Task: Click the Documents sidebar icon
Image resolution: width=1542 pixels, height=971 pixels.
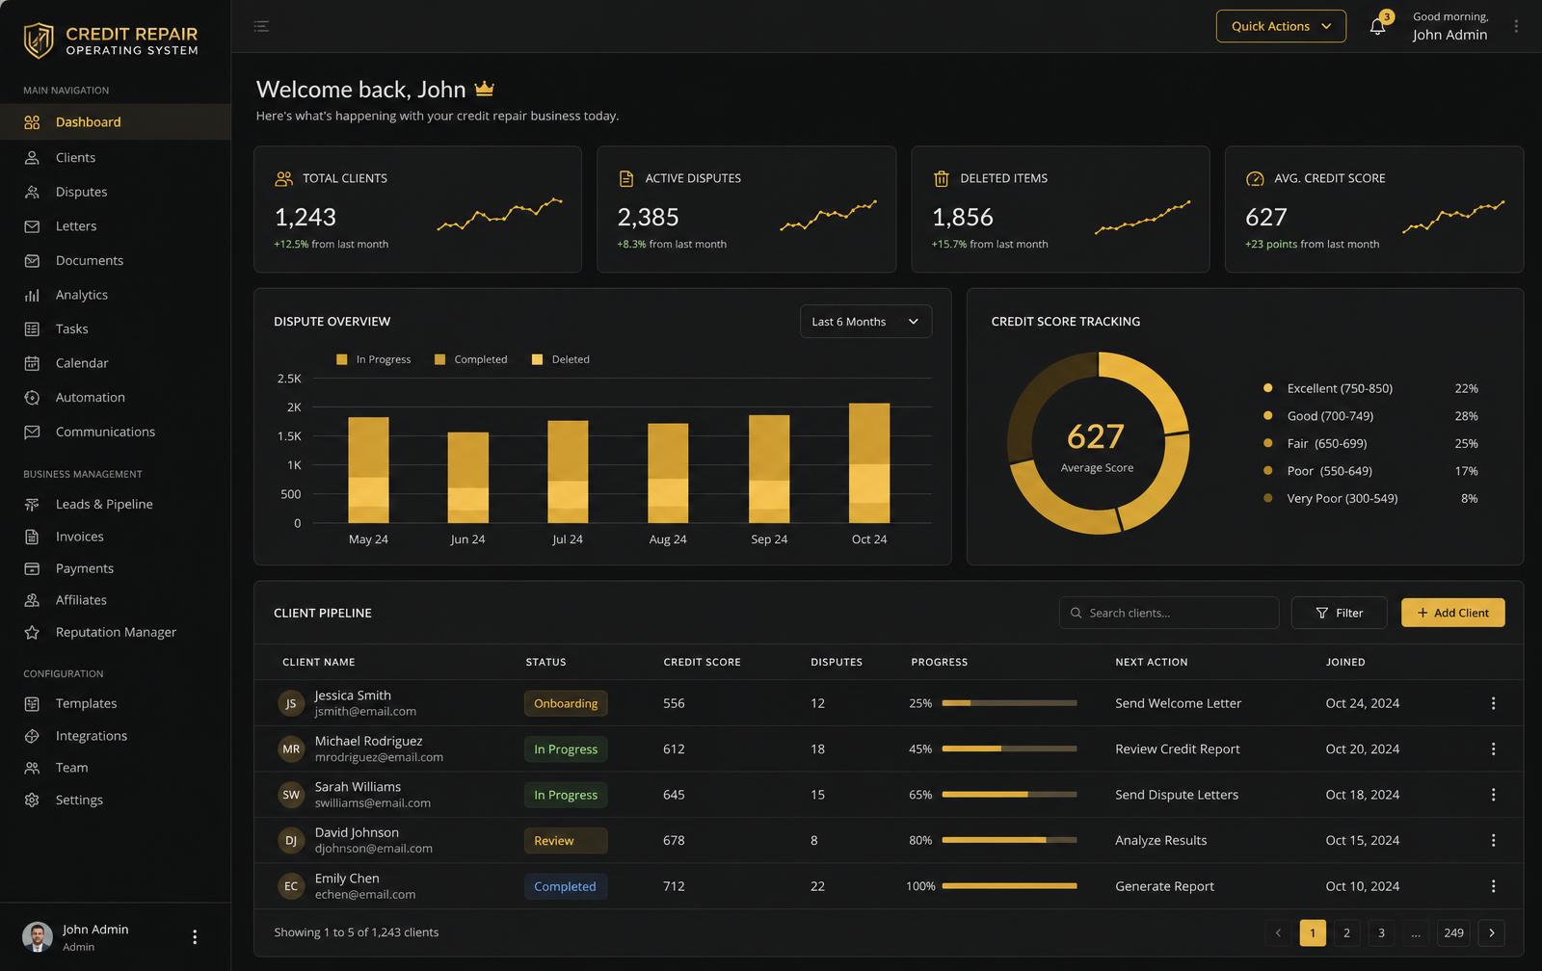Action: pyautogui.click(x=32, y=260)
